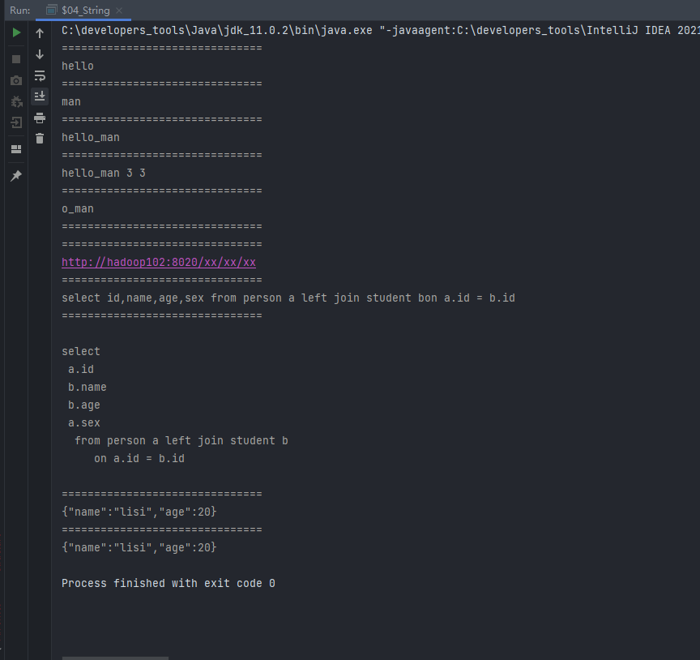Click the 'b.age' output line
Image resolution: width=700 pixels, height=660 pixels.
click(x=84, y=405)
